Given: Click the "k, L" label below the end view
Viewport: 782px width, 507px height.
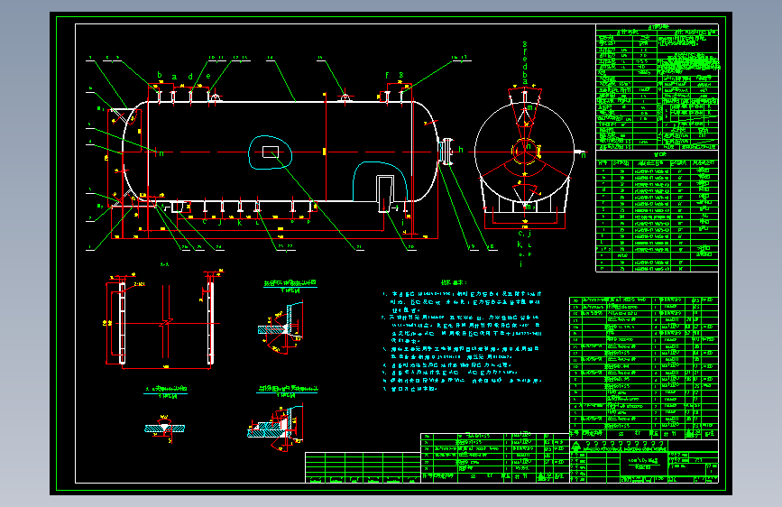Looking at the screenshot, I should tap(524, 244).
